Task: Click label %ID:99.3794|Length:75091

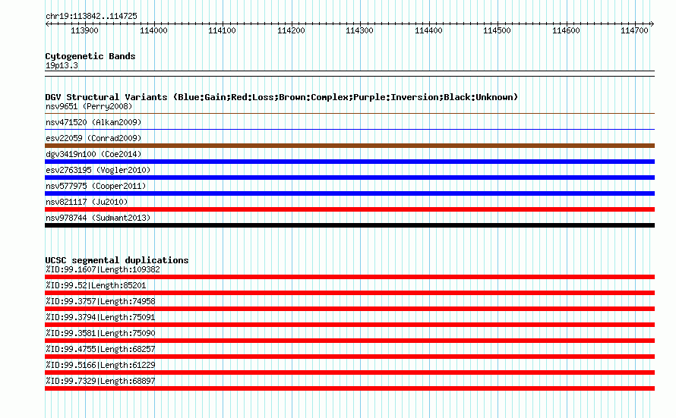Action: click(100, 317)
